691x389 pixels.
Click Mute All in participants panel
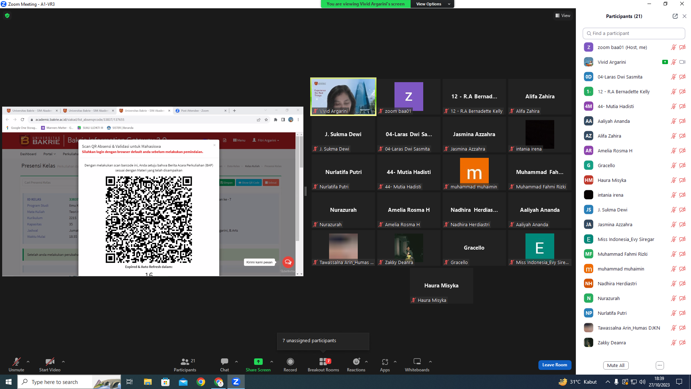616,365
